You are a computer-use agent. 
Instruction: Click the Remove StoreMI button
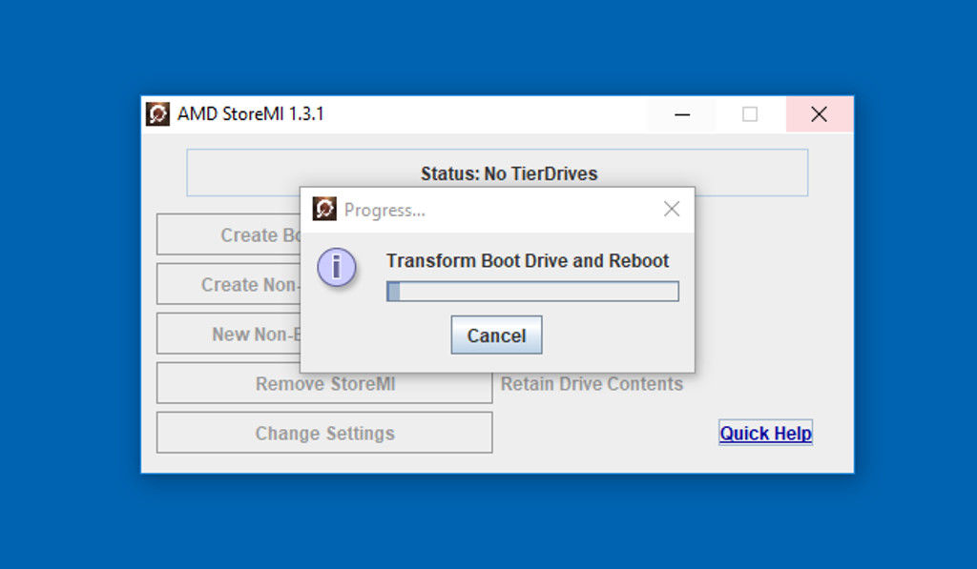[x=324, y=384]
